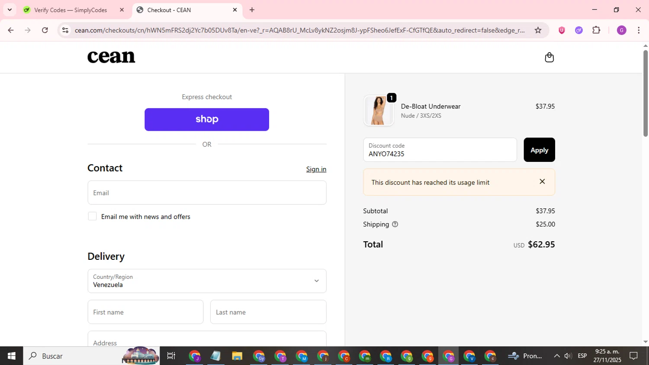Open Chrome taskbar icon with R badge
The width and height of the screenshot is (649, 365).
coord(385,356)
